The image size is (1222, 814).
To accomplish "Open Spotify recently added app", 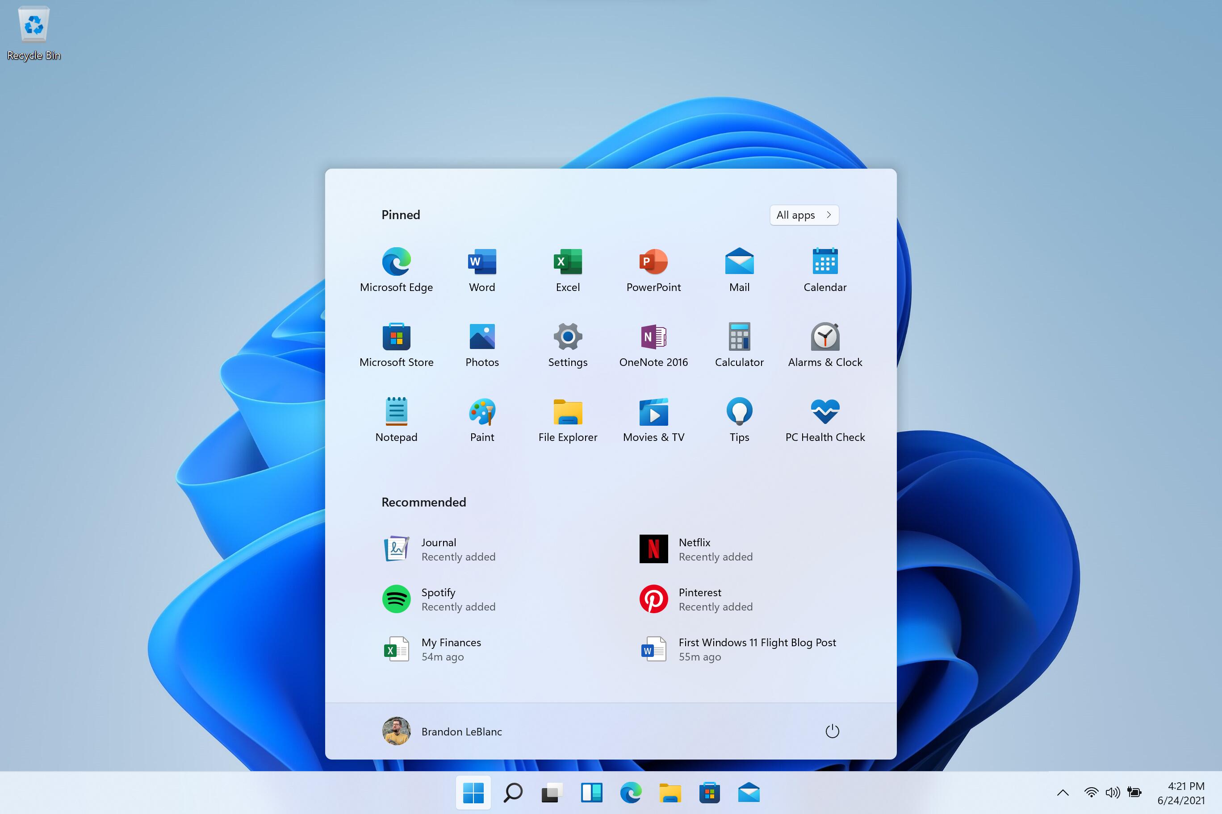I will [437, 599].
